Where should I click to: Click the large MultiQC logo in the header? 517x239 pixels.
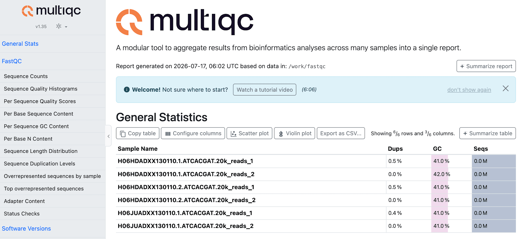[185, 22]
